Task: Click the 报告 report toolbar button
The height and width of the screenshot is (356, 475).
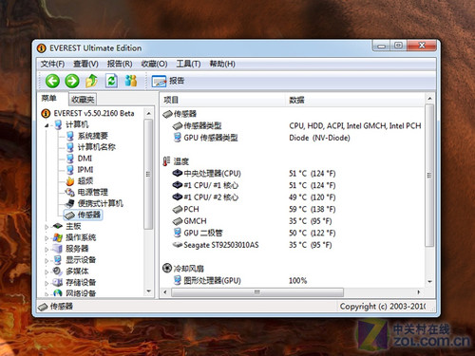Action: (168, 81)
